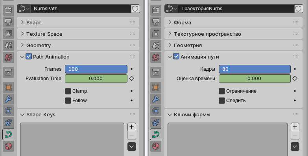Remove shape key with minus button in Shape Keys
Screen dimensions: 308x156
pyautogui.click(x=132, y=136)
